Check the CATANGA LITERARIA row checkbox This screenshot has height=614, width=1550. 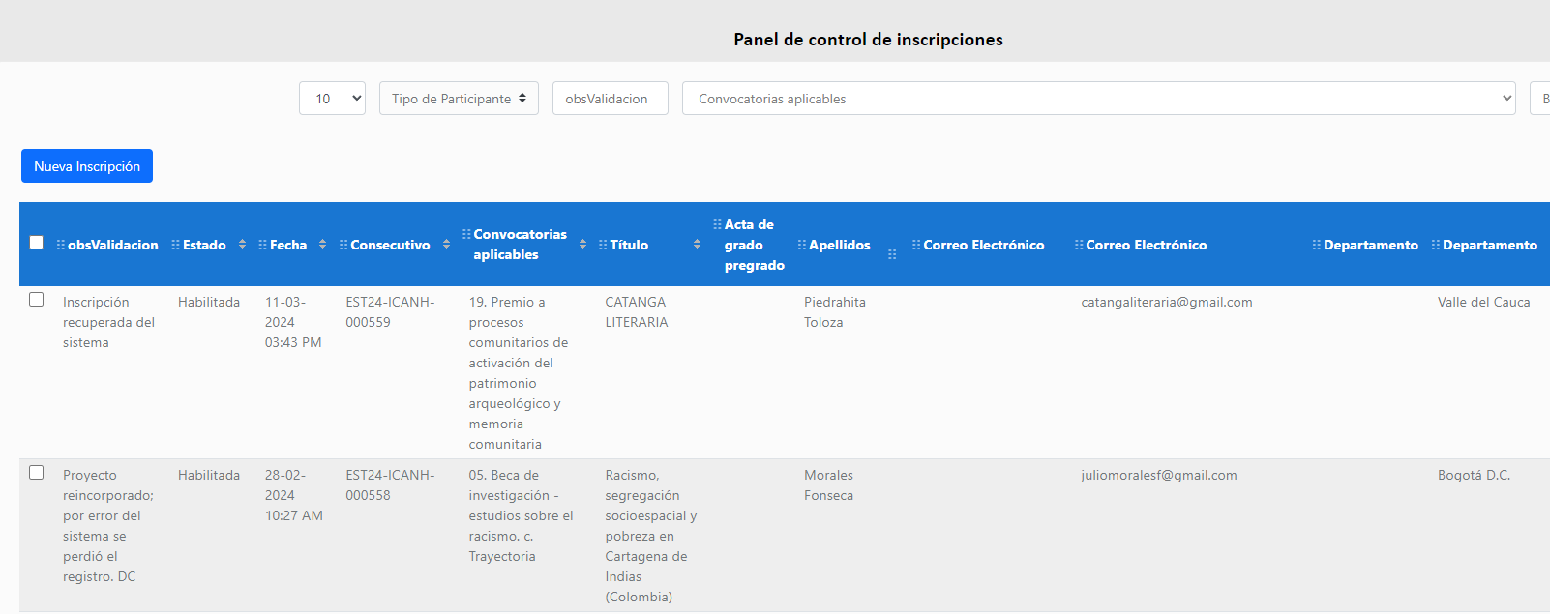(37, 300)
